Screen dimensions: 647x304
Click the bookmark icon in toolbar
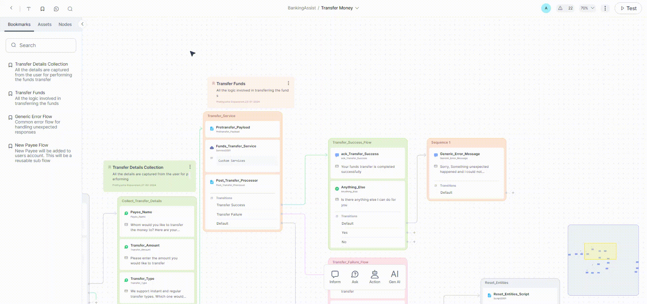pos(42,9)
